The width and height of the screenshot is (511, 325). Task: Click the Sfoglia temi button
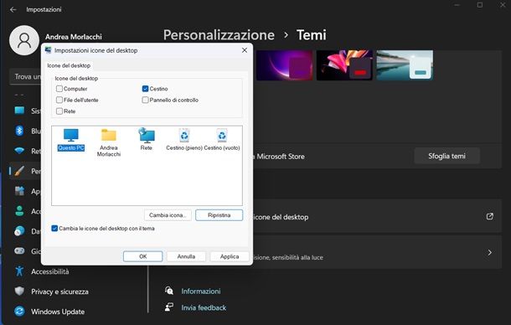point(446,156)
